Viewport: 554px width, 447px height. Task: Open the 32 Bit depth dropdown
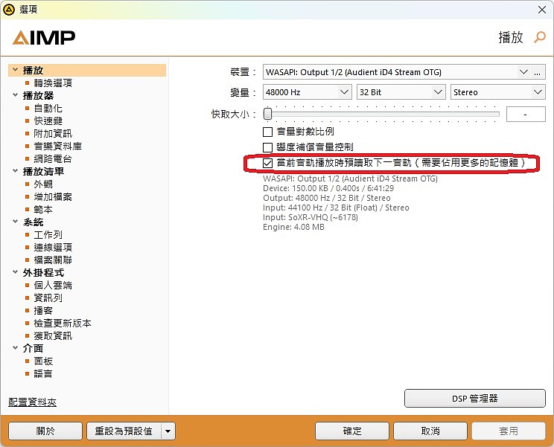pos(438,92)
